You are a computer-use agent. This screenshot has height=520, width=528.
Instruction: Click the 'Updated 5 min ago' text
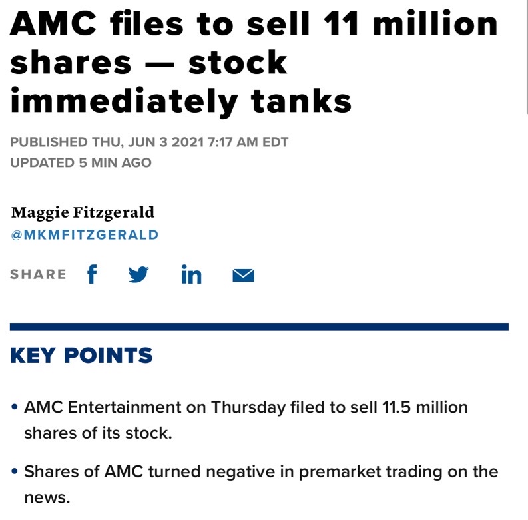81,163
